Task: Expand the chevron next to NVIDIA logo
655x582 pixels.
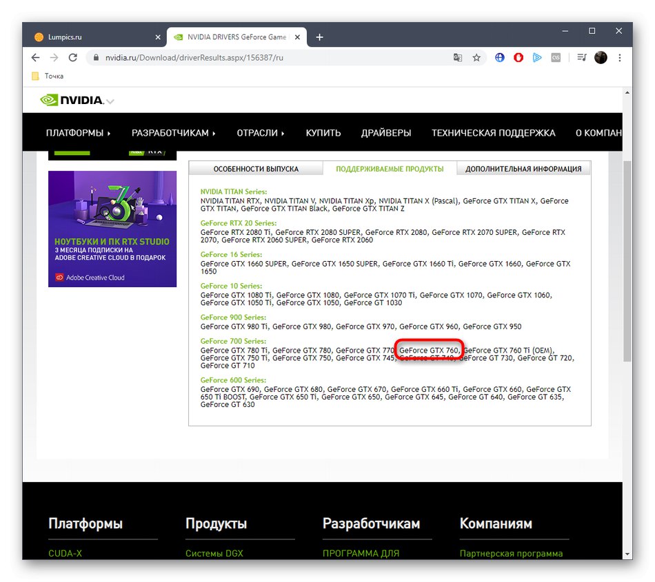Action: [110, 101]
